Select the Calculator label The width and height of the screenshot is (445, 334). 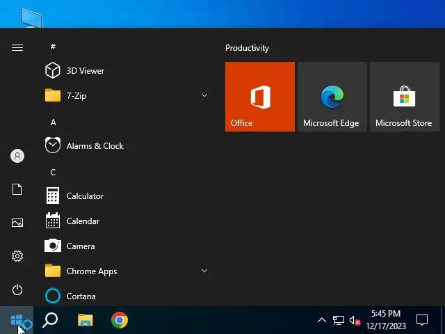coord(85,196)
